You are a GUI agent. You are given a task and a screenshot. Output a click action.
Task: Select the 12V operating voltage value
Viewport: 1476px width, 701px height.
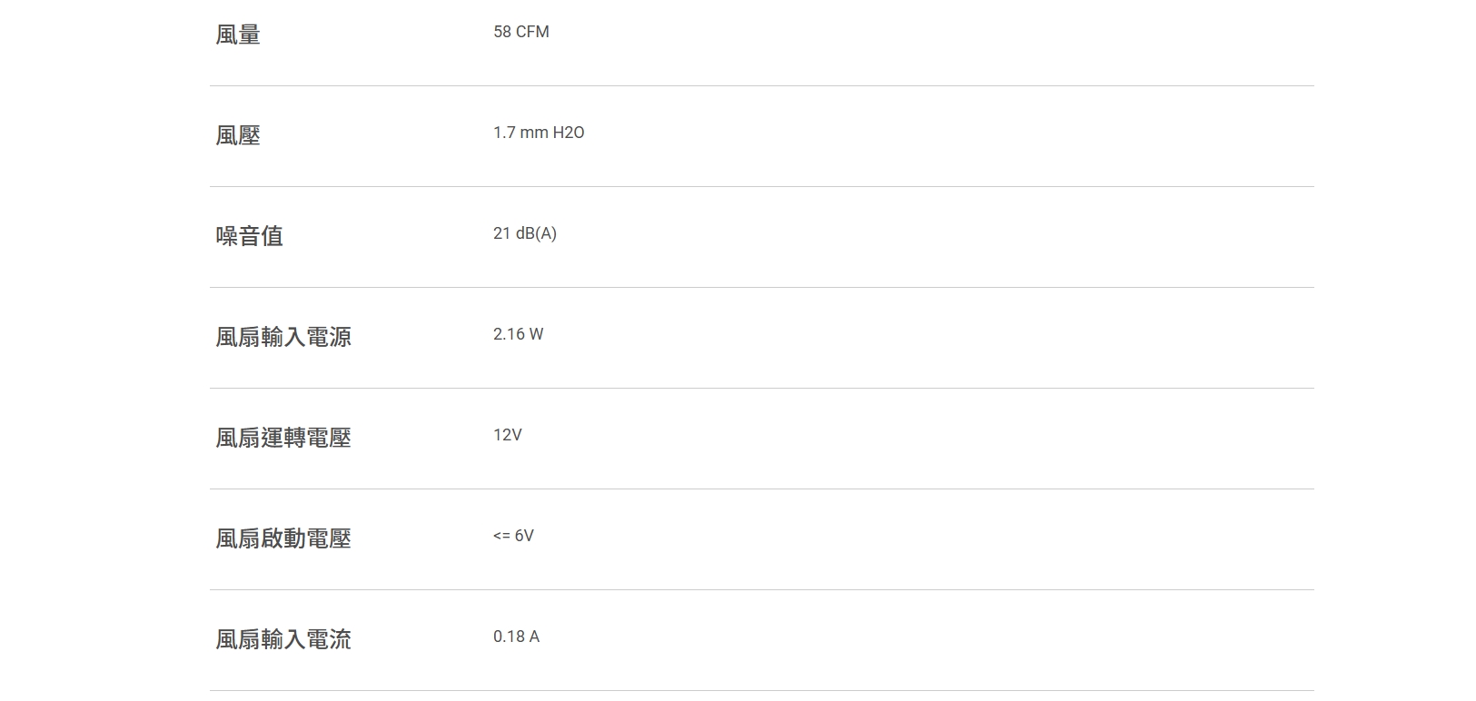click(x=507, y=435)
